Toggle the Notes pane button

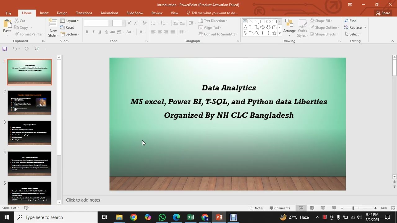tap(257, 208)
